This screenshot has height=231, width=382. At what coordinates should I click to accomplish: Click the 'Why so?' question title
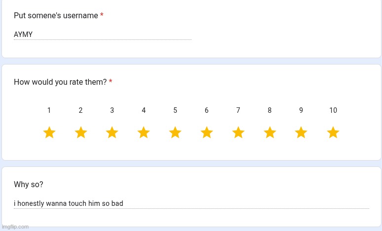tap(28, 185)
